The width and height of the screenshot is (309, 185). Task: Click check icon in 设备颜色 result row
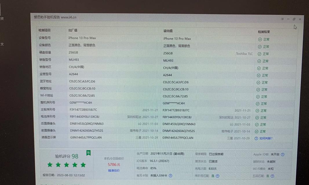point(260,47)
